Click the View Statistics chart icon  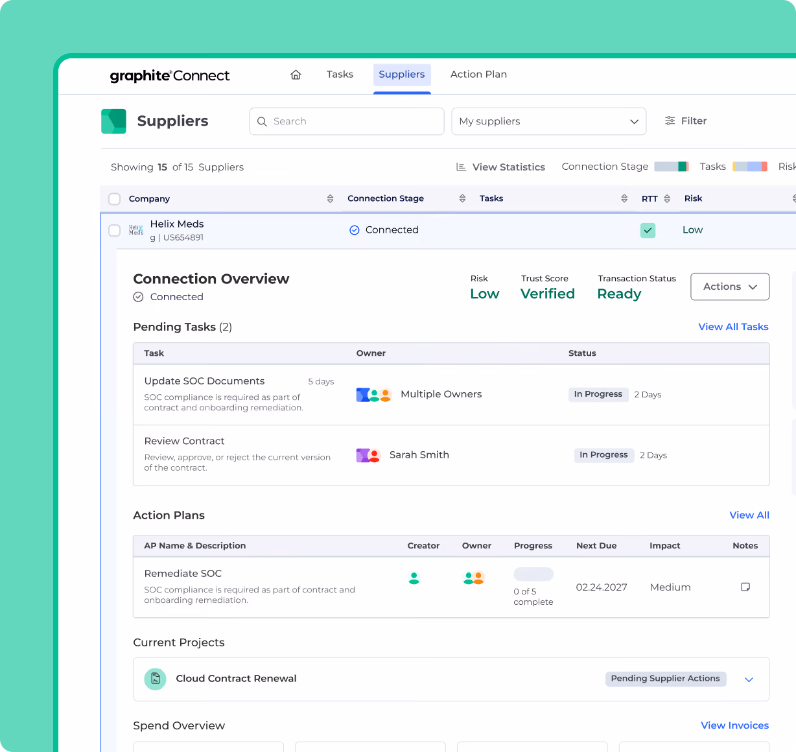coord(461,167)
